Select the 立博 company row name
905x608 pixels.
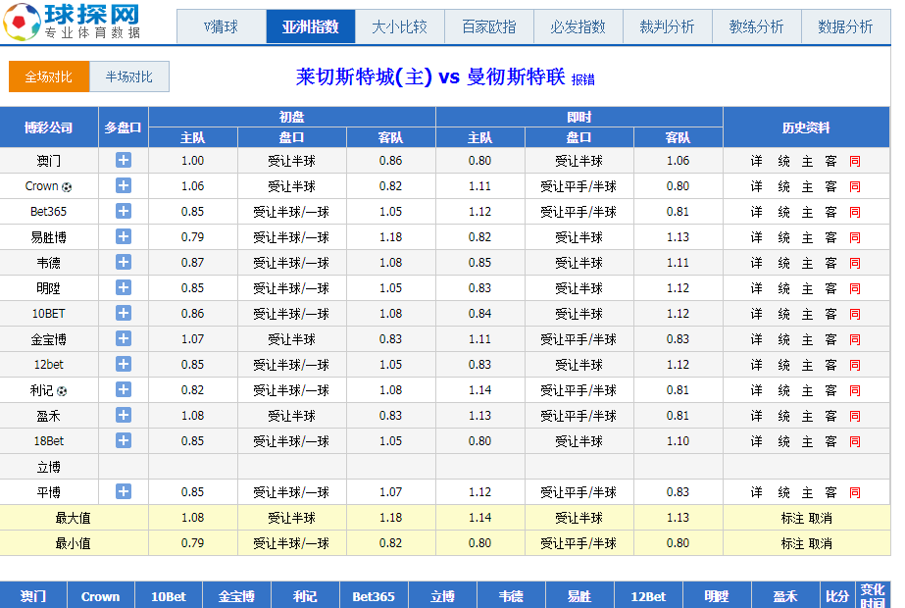[49, 467]
